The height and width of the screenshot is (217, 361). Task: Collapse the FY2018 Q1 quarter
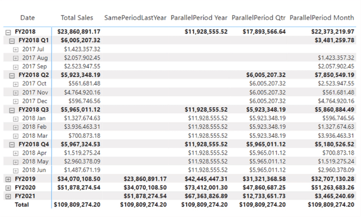(12, 41)
